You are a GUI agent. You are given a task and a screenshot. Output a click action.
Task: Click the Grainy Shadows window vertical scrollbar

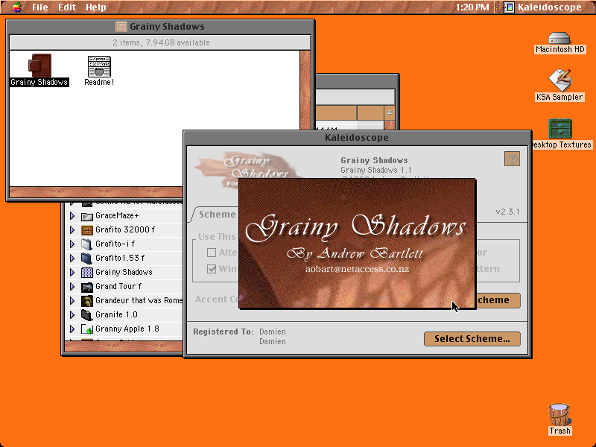[305, 118]
